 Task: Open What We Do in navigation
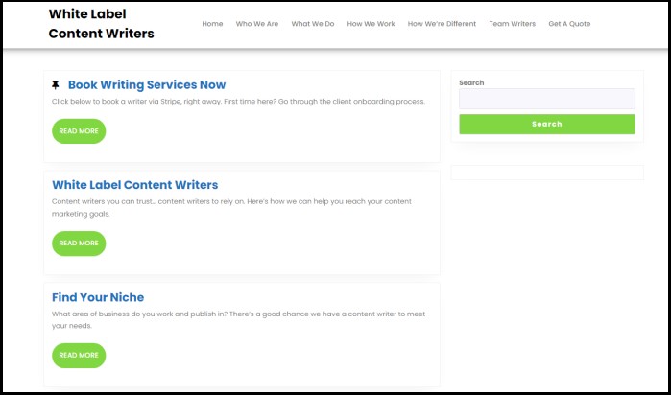click(x=312, y=24)
